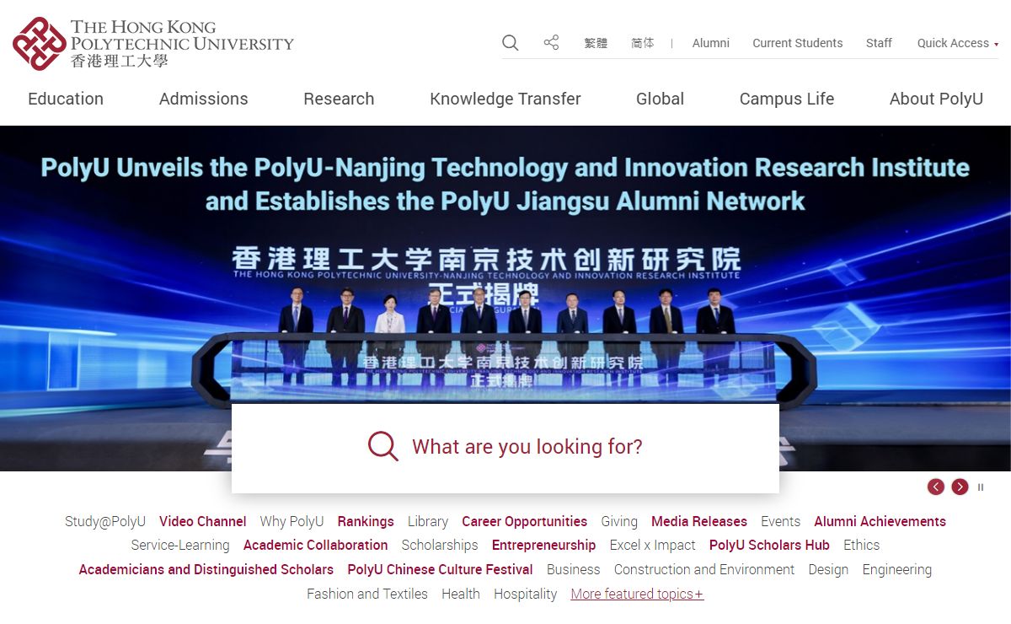Visit PolyU Scholars Hub

pos(770,545)
